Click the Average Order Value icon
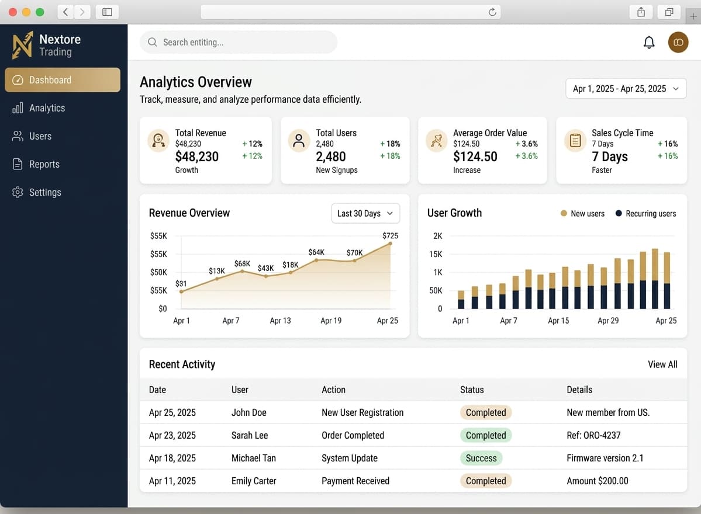This screenshot has width=701, height=514. (x=436, y=141)
